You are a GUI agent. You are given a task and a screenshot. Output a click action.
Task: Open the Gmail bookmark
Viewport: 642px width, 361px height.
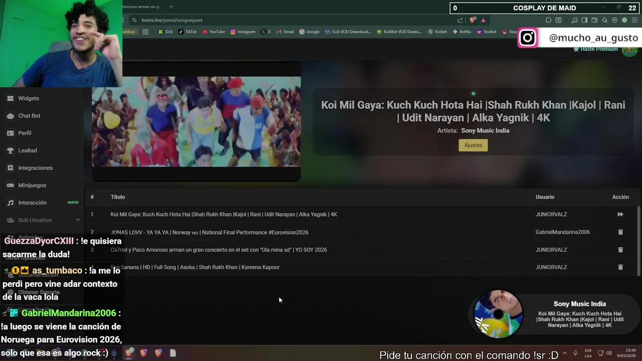click(285, 32)
